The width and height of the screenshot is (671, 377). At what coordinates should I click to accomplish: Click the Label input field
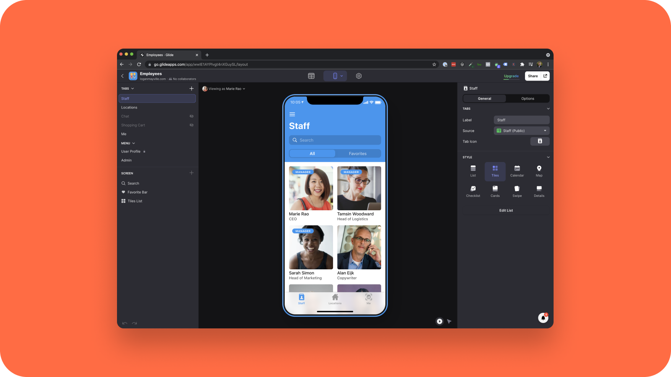(521, 120)
